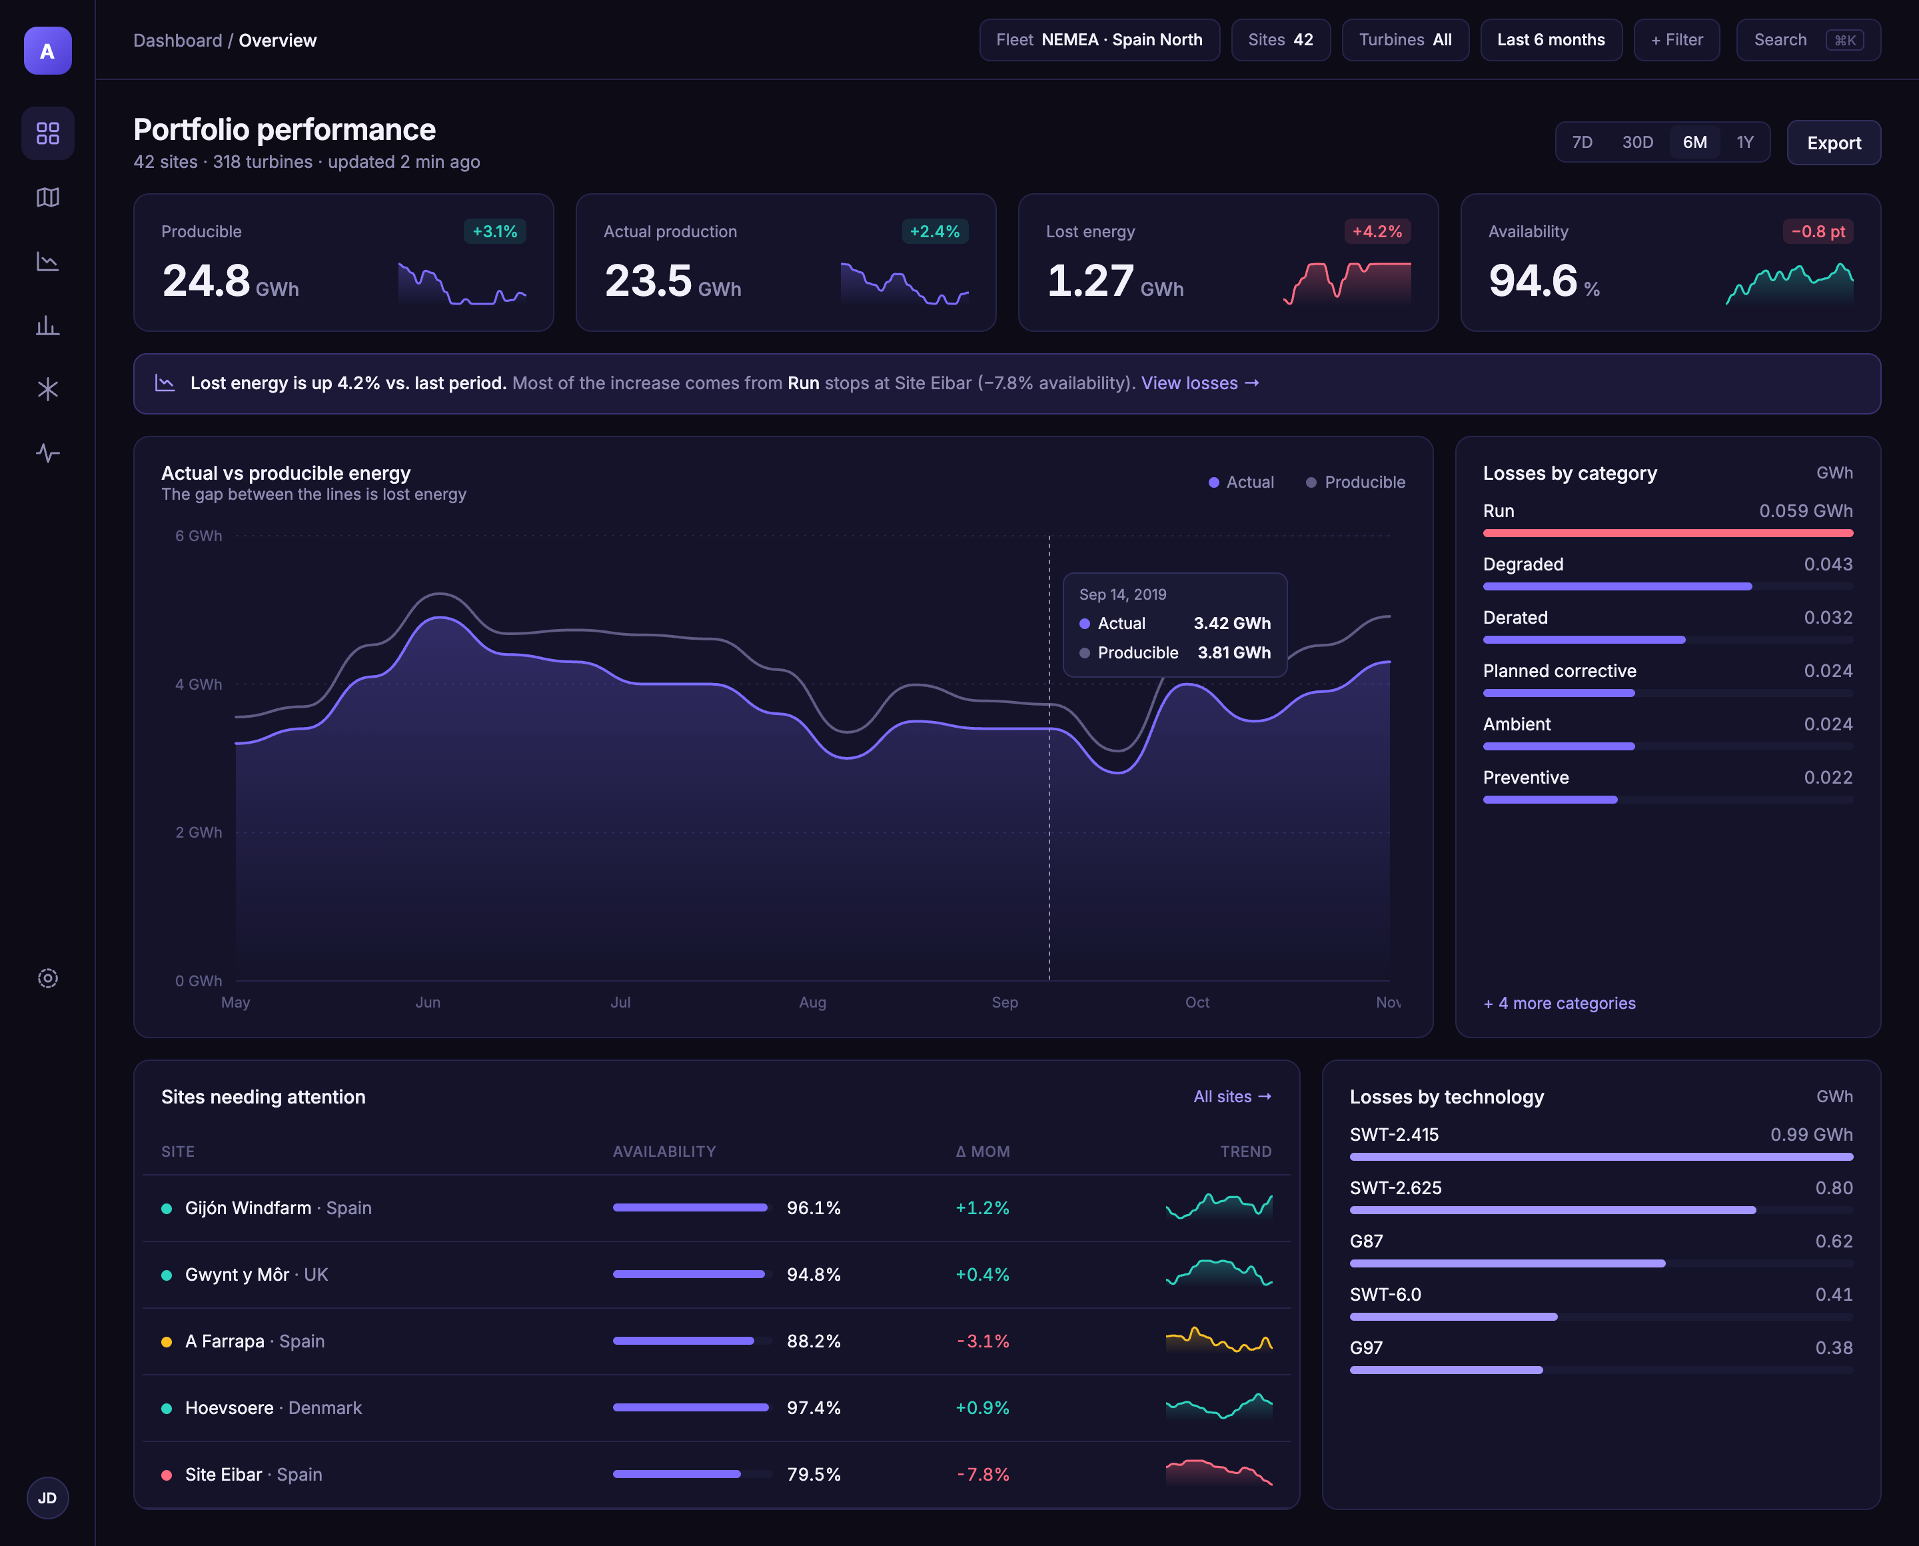Open the turbine asterisk sidebar icon
The height and width of the screenshot is (1546, 1919).
tap(47, 389)
